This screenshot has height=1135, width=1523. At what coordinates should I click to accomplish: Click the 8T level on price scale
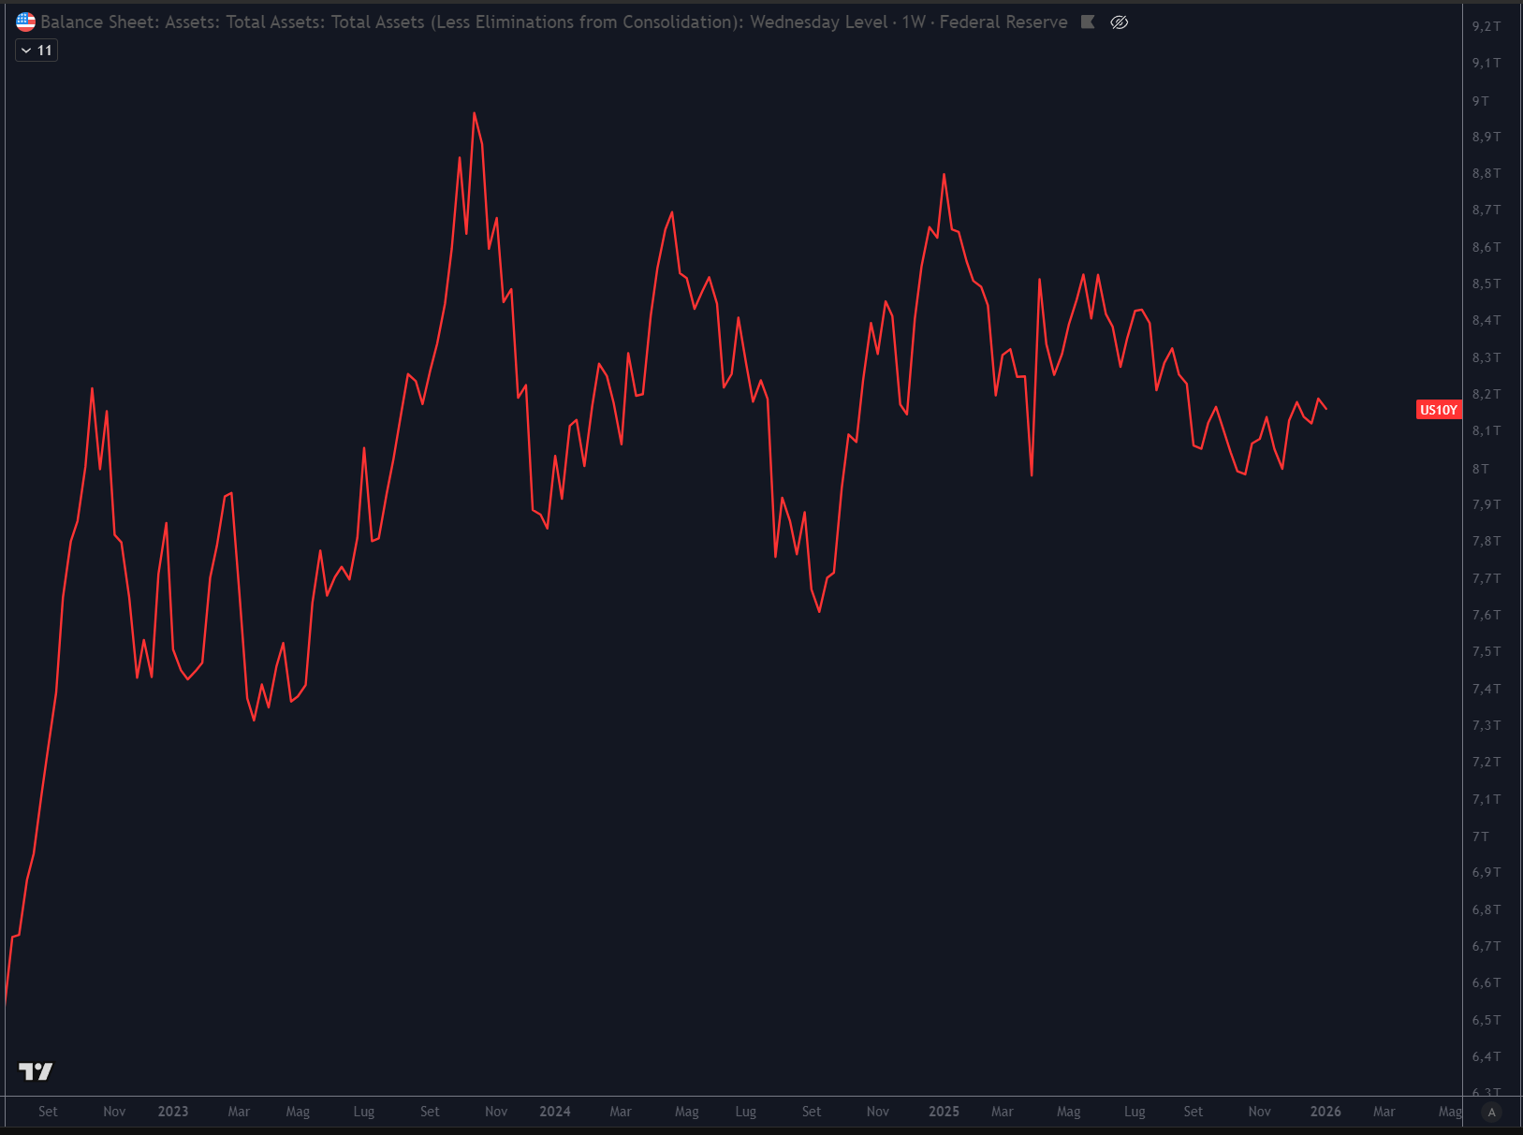tap(1480, 468)
